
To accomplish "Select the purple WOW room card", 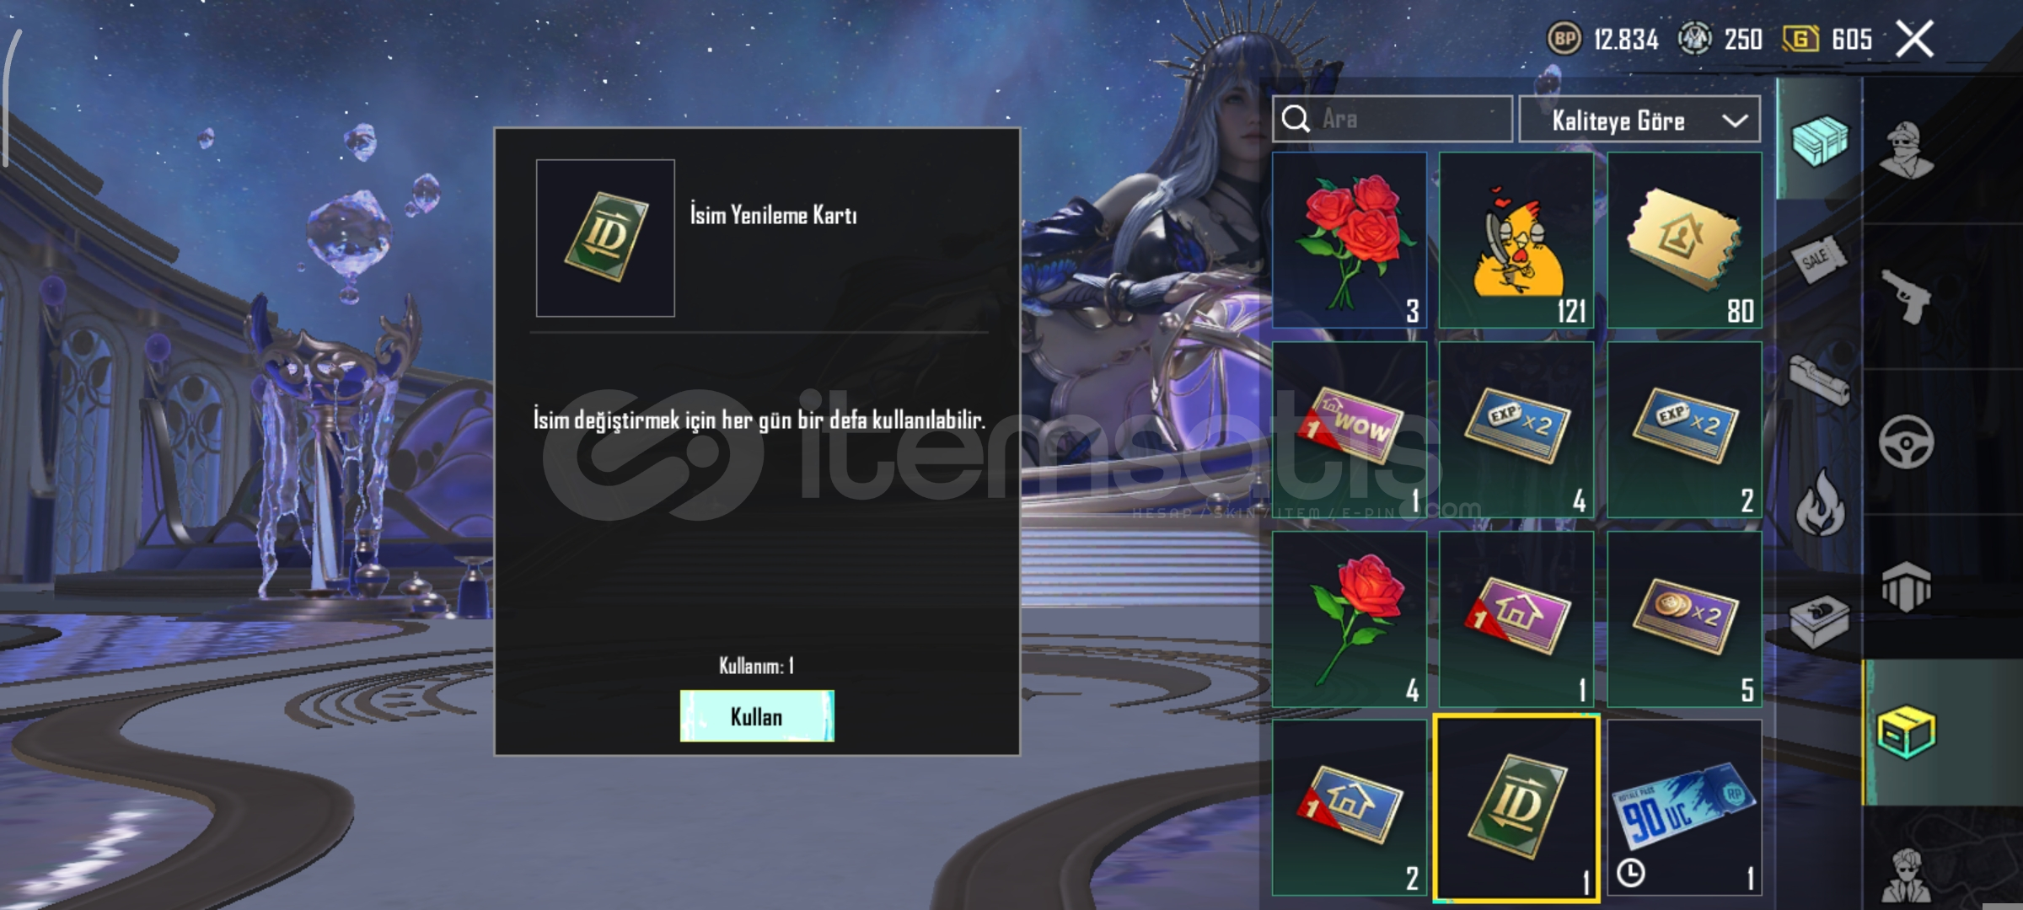I will pos(1350,430).
